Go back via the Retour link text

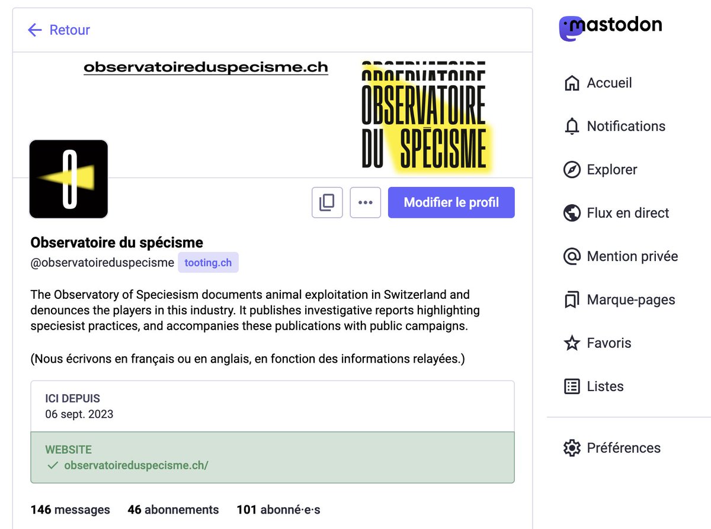coord(70,30)
